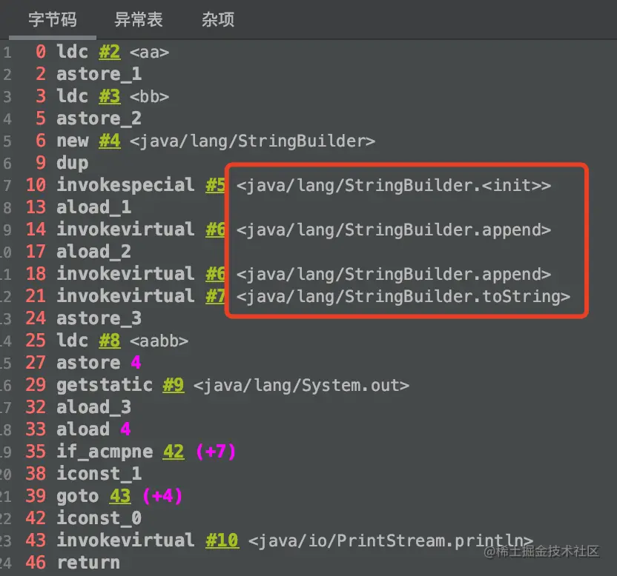Jump to target 43 of goto

click(x=120, y=496)
